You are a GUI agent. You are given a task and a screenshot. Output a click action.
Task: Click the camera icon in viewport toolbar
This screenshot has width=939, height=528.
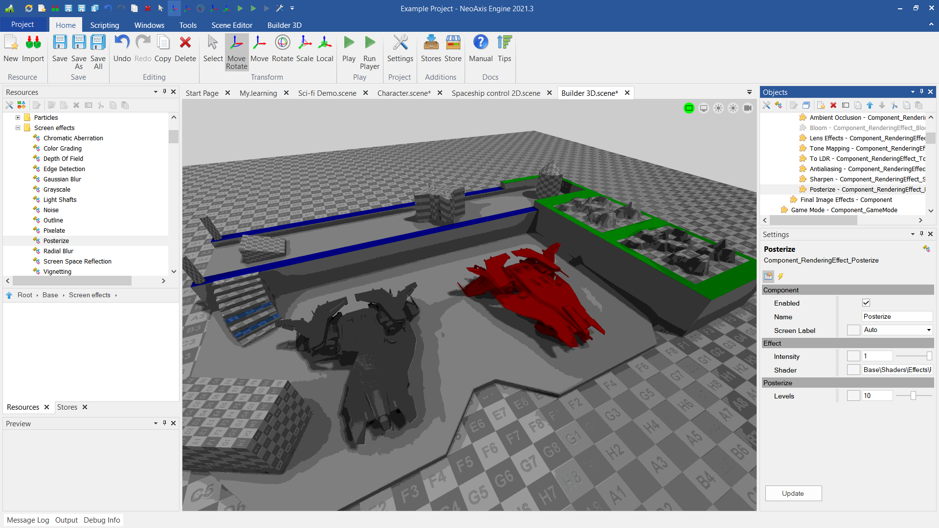tap(747, 108)
